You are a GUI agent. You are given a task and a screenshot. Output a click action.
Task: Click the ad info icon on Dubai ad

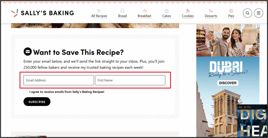click(x=254, y=26)
